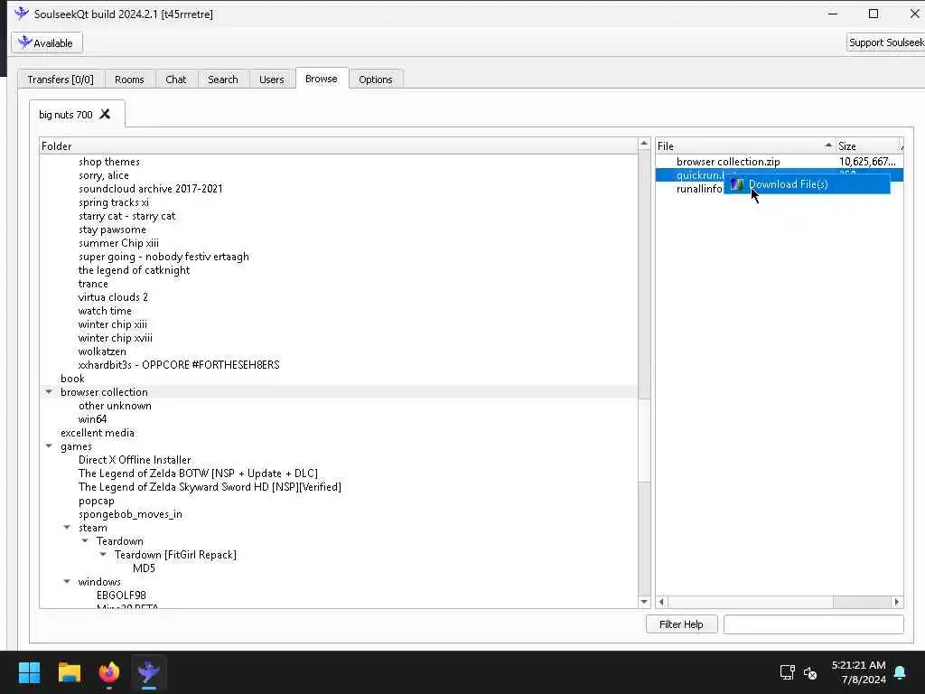Choose Download File(s) from context menu
The height and width of the screenshot is (694, 925).
(807, 184)
